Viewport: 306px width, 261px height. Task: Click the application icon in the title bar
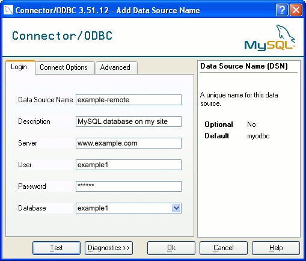(x=8, y=10)
